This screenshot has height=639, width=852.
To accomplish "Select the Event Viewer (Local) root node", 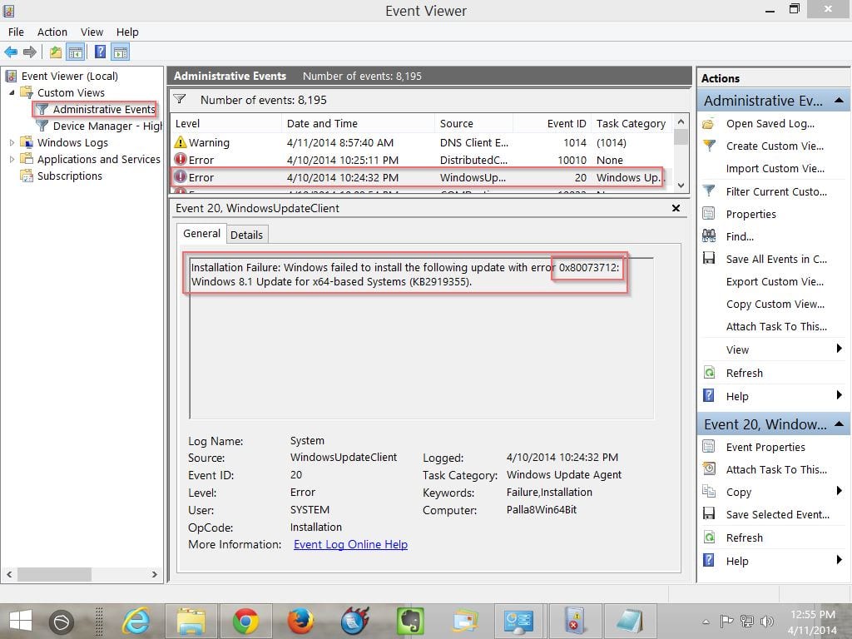I will coord(70,76).
